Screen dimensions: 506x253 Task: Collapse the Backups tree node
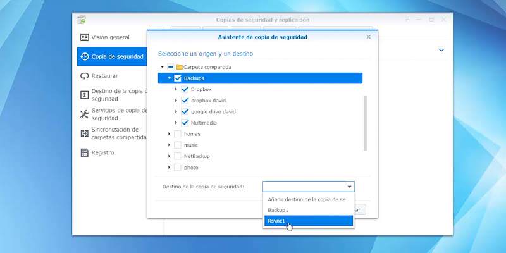[169, 78]
